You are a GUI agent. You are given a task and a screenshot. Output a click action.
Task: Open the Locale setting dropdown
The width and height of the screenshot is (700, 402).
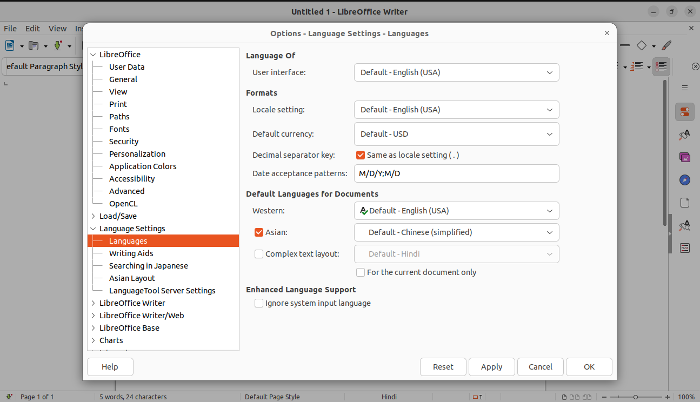(456, 110)
